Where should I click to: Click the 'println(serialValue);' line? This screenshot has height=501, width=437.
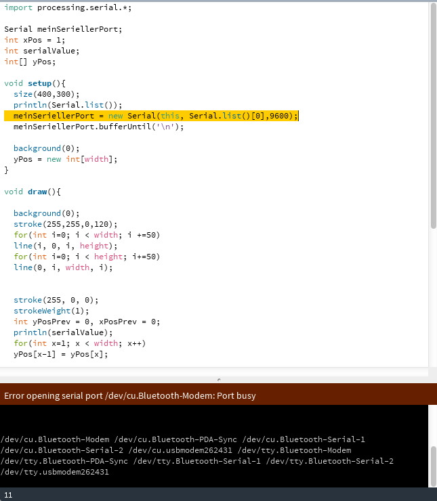(x=63, y=332)
